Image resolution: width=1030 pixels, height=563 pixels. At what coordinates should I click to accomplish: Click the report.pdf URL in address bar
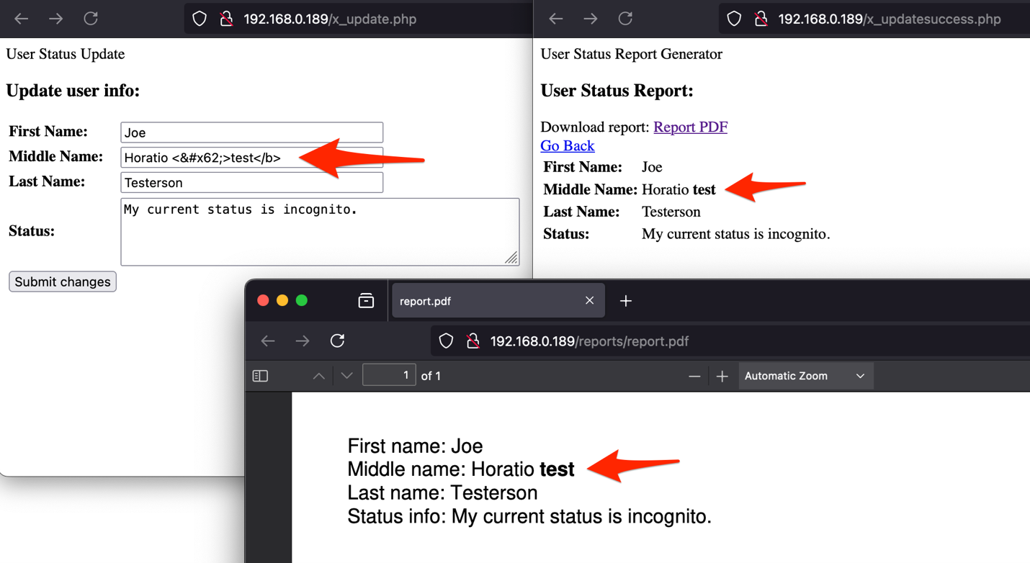(x=589, y=341)
